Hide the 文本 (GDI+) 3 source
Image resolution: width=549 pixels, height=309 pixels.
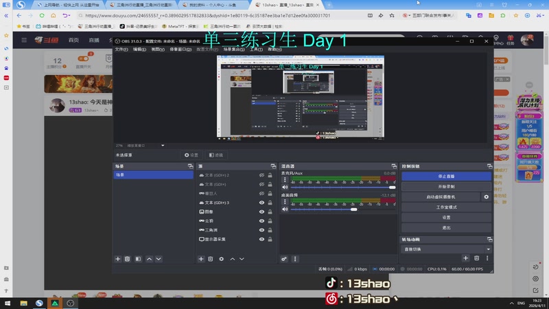coord(261,203)
